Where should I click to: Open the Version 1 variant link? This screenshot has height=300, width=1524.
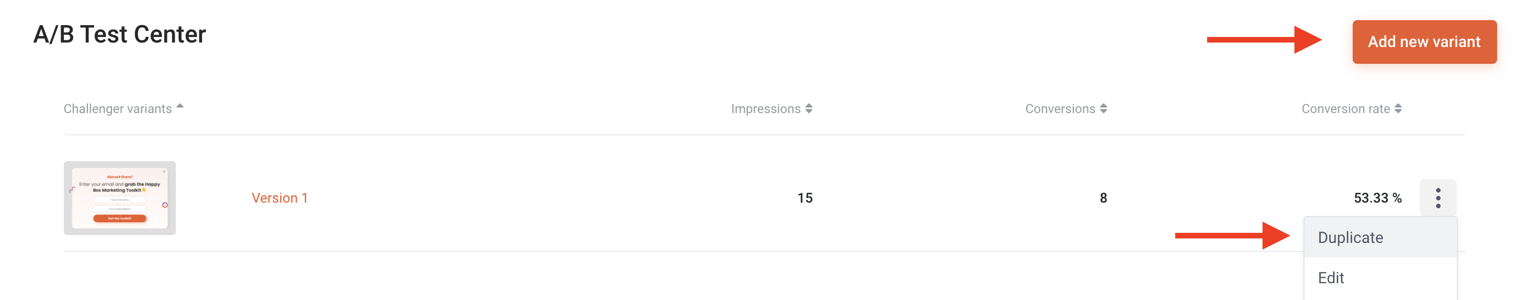coord(280,198)
